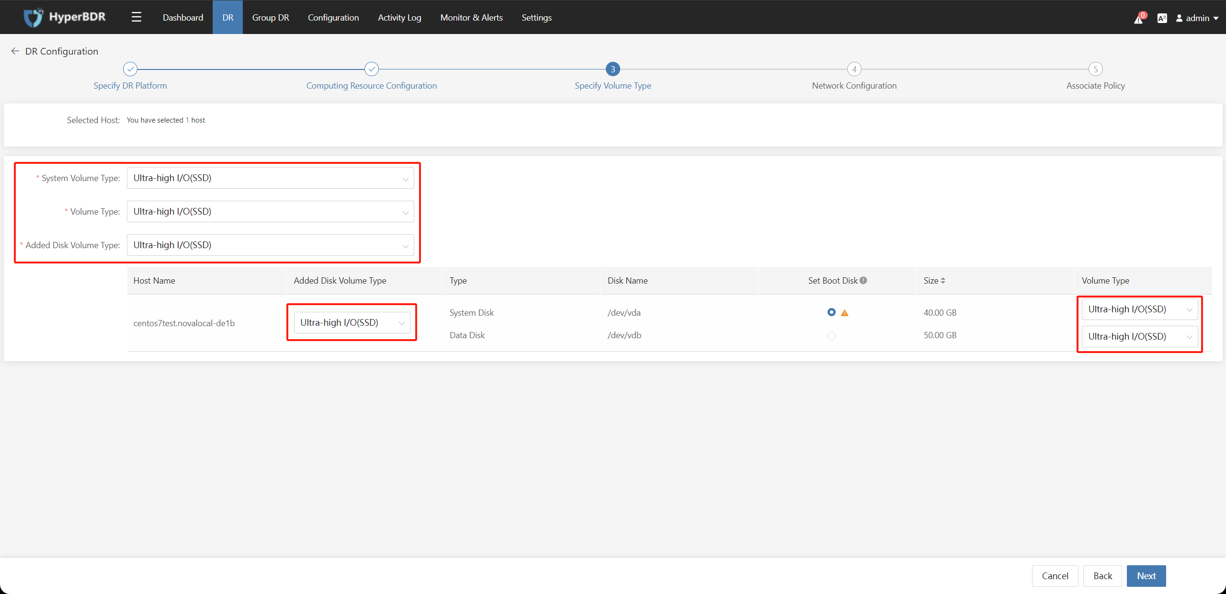Click Specify Volume Type step label
The image size is (1226, 594).
point(613,86)
